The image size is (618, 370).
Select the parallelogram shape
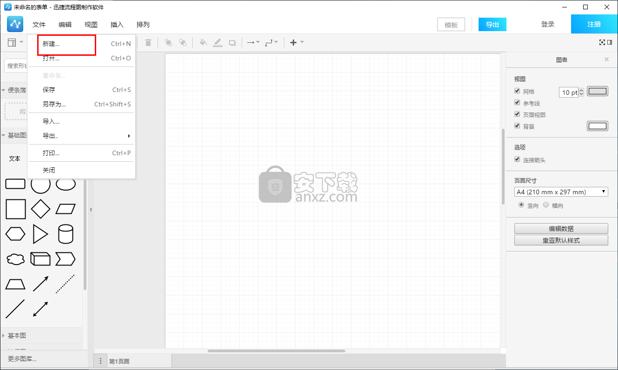coord(66,209)
